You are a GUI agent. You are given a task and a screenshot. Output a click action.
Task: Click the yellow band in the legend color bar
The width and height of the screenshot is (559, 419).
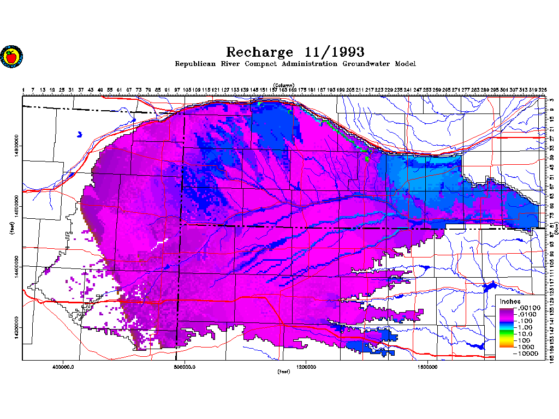click(x=507, y=339)
